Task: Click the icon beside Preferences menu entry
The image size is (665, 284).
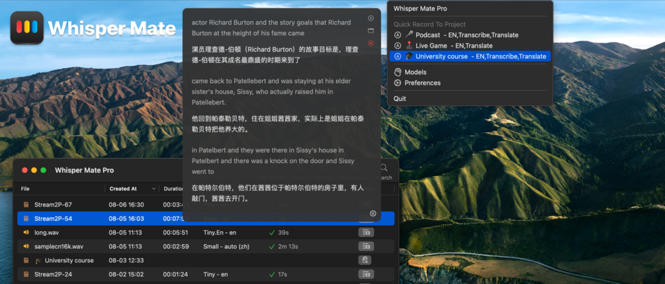Action: pyautogui.click(x=398, y=83)
